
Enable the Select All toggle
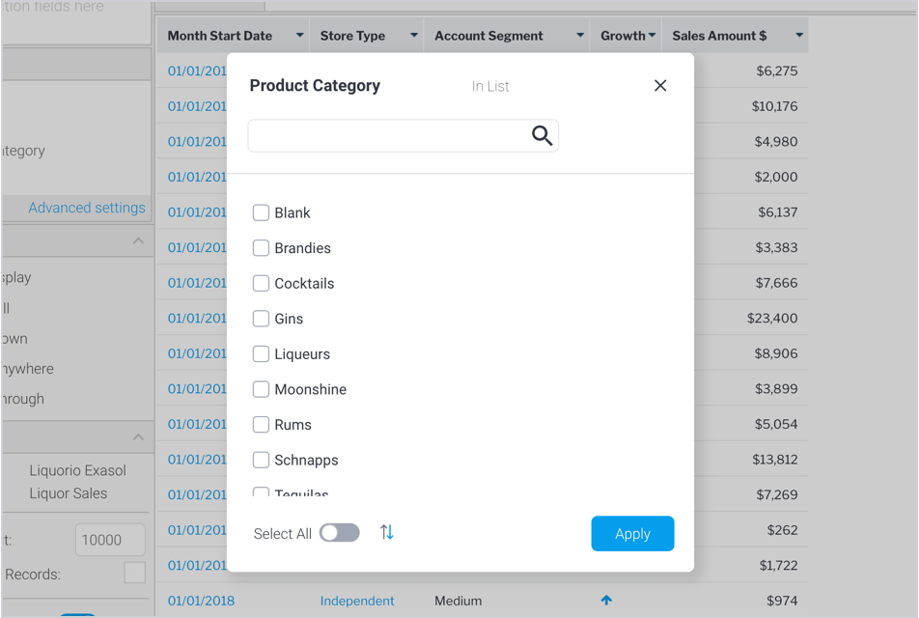point(340,533)
